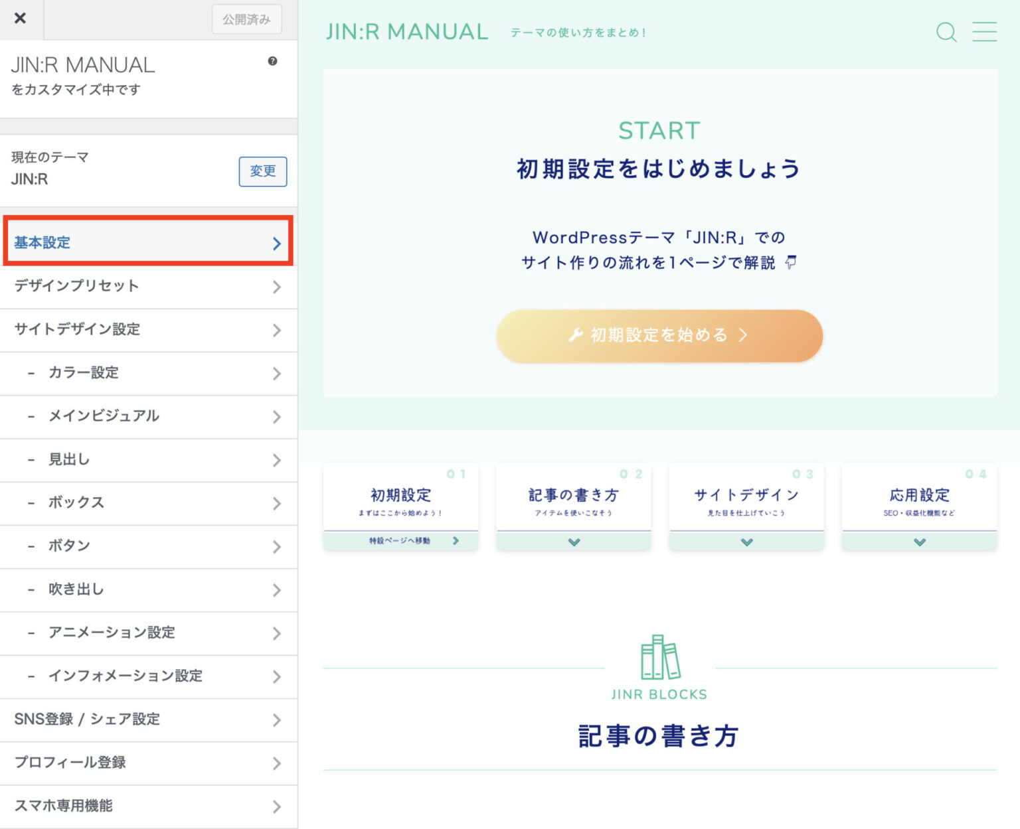The image size is (1020, 829).
Task: Expand the サイトデザイン card chevron
Action: click(x=746, y=542)
